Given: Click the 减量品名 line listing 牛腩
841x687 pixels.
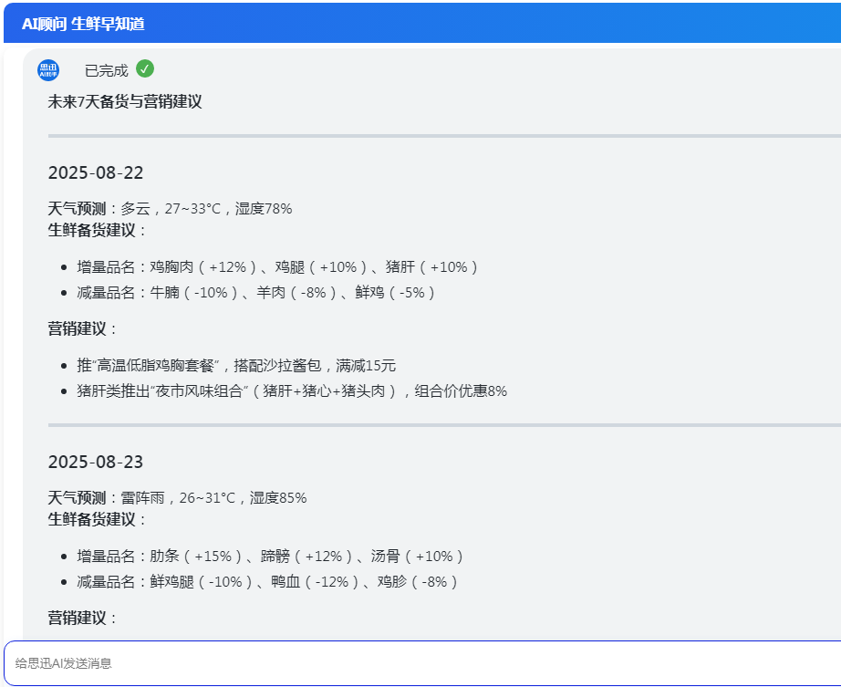Looking at the screenshot, I should pyautogui.click(x=256, y=293).
